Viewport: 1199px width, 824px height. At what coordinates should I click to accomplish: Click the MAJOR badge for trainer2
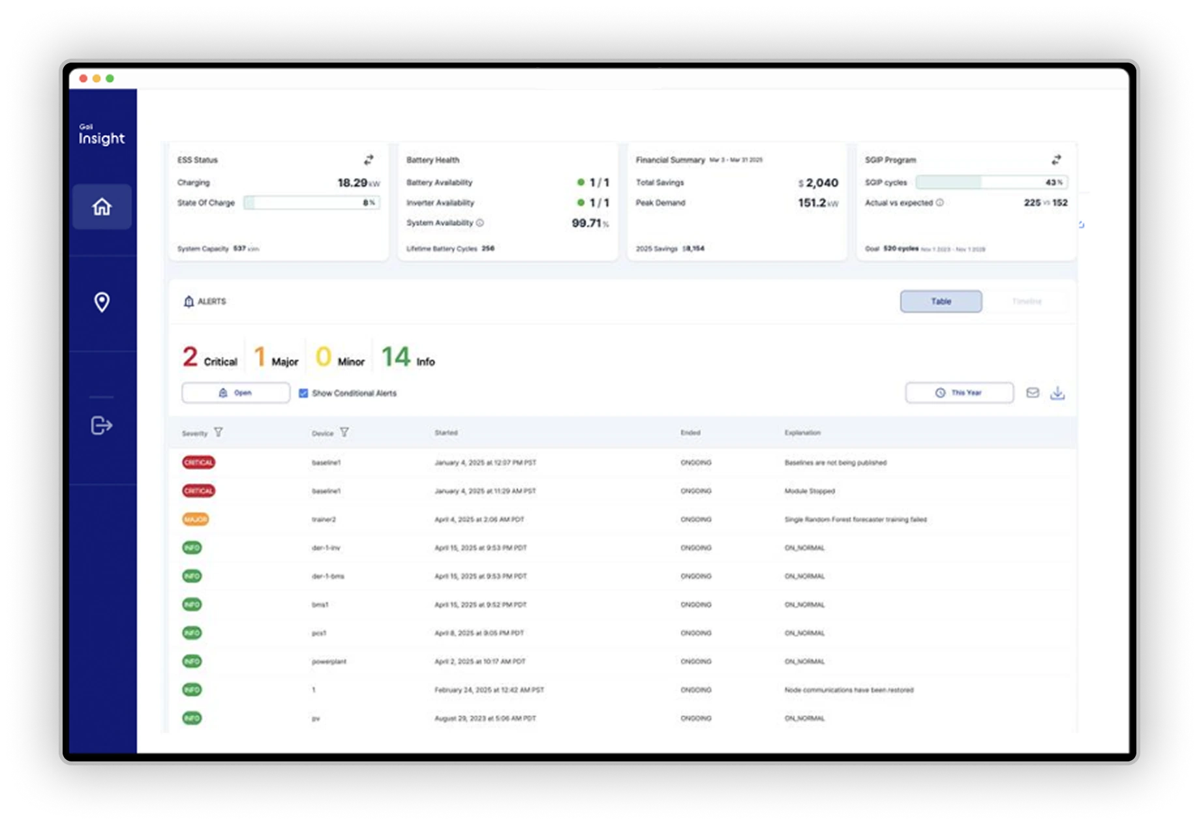(x=196, y=520)
